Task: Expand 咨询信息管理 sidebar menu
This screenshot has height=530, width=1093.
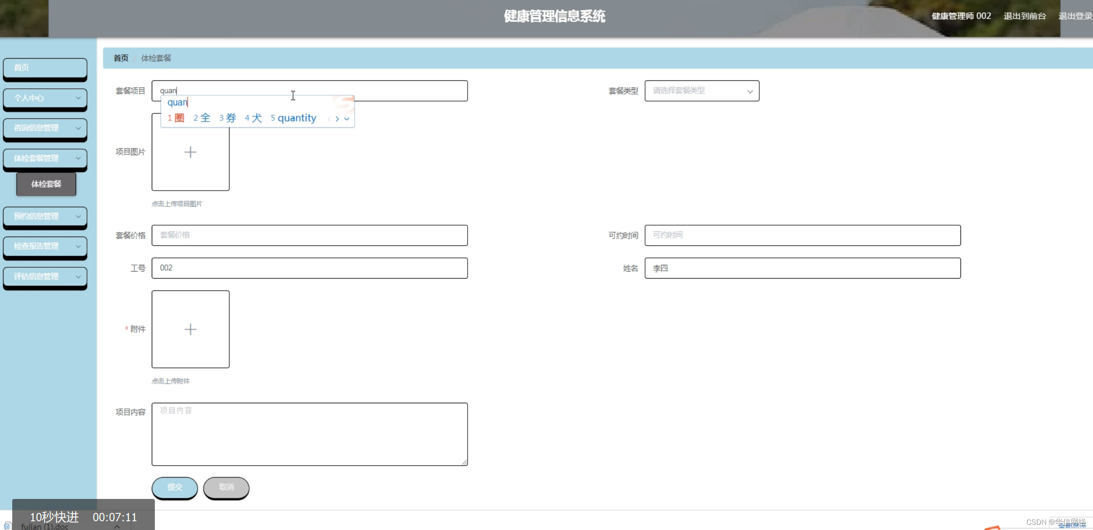Action: [45, 128]
